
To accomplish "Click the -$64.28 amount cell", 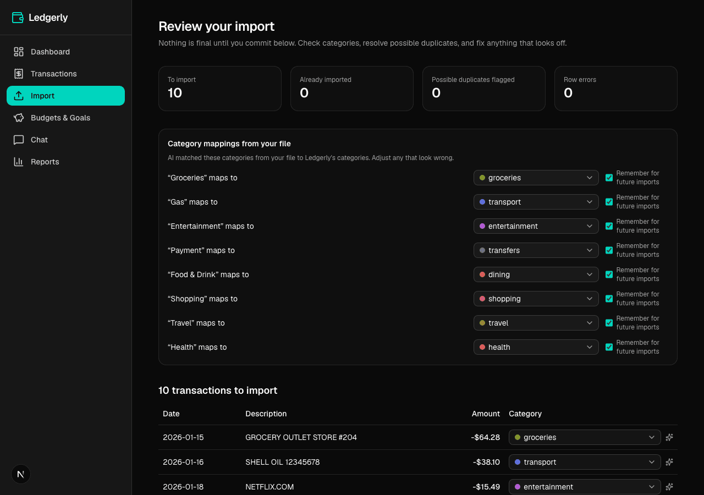I will click(x=486, y=437).
